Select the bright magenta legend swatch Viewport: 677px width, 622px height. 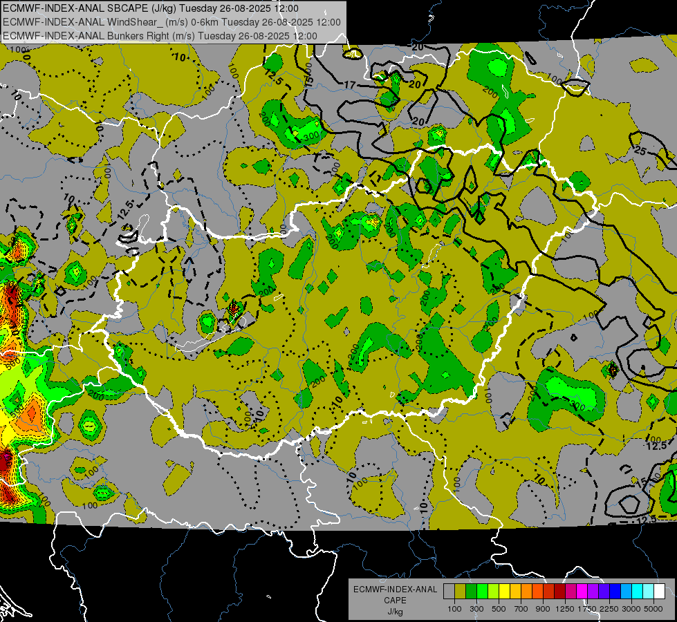click(582, 592)
